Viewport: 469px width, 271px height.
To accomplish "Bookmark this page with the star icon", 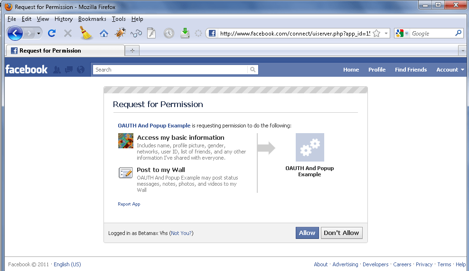I will pos(376,33).
